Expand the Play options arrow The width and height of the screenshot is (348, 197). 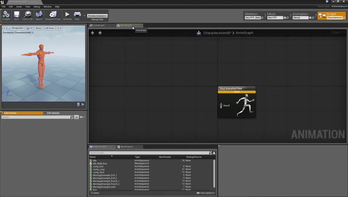85,16
